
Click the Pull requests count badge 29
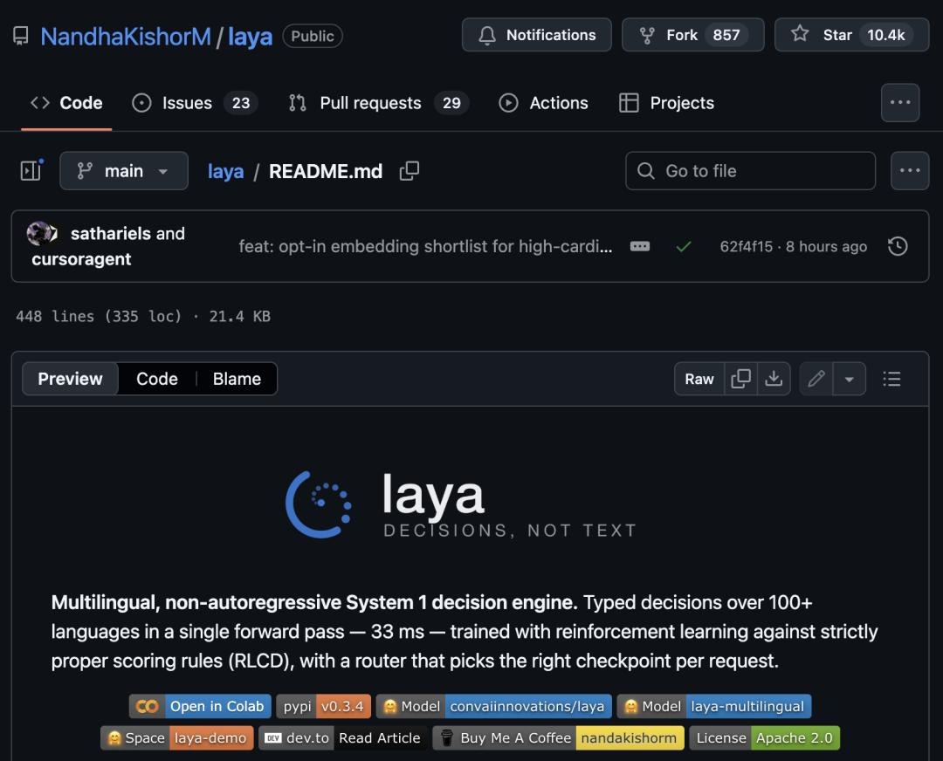tap(451, 103)
